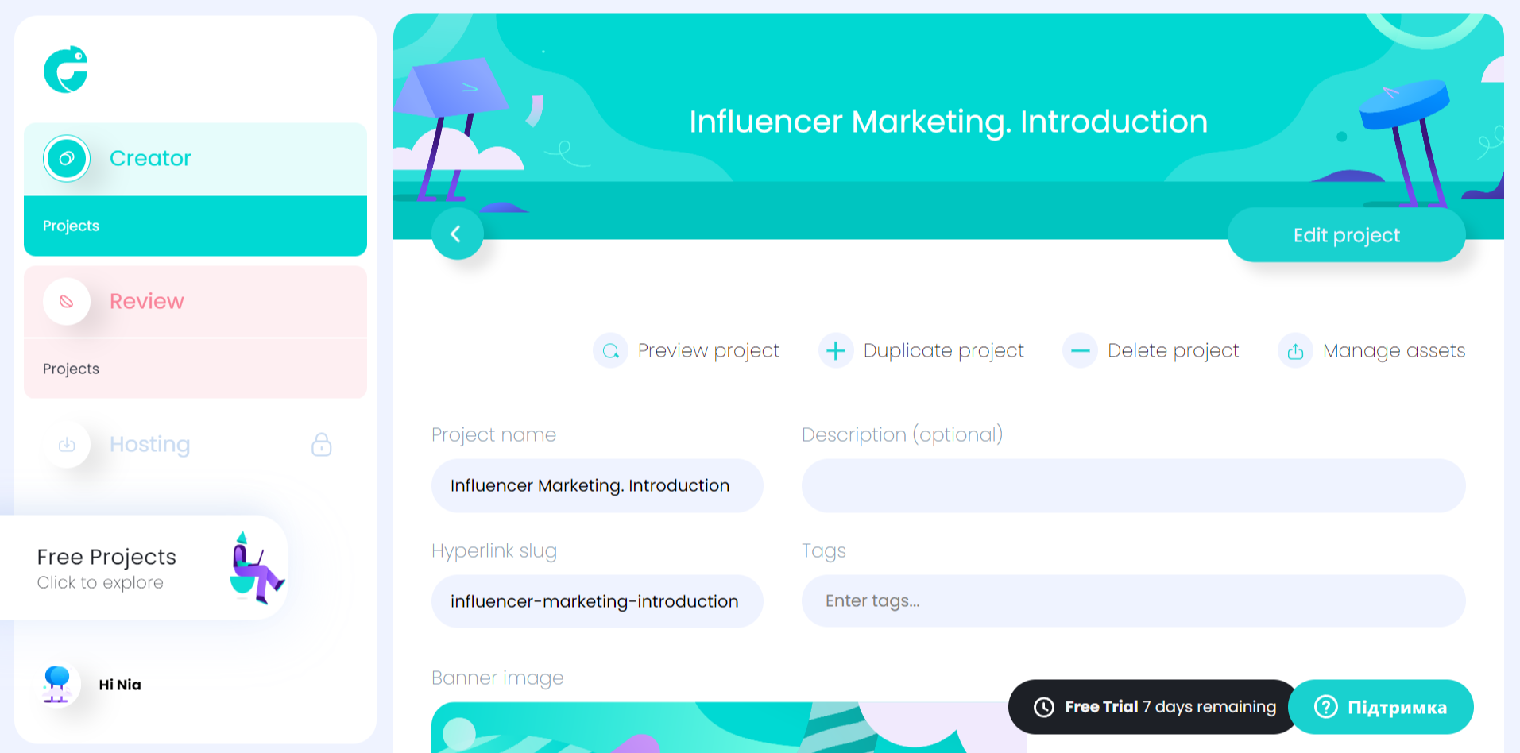Click the Edit project button
1520x753 pixels.
tap(1346, 235)
